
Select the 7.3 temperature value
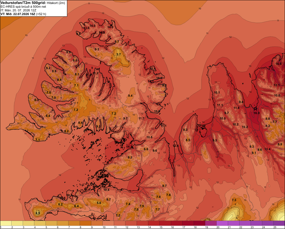point(234,200)
